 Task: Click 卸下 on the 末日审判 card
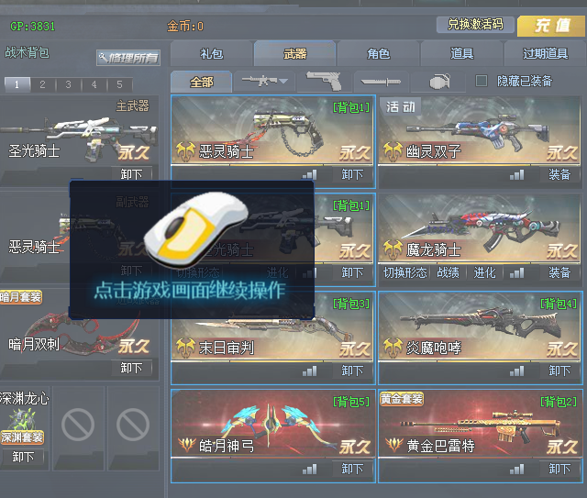pyautogui.click(x=352, y=371)
